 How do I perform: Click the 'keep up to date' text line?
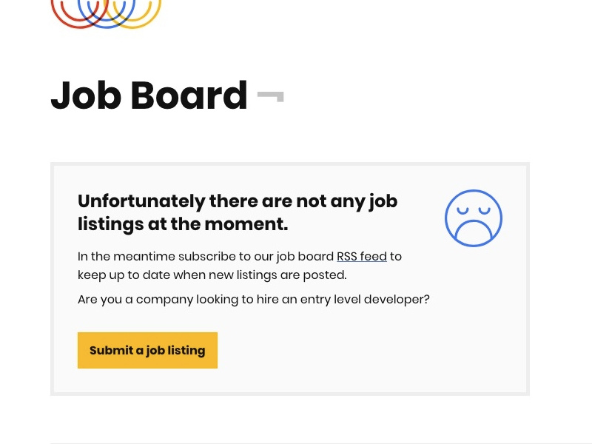point(212,275)
